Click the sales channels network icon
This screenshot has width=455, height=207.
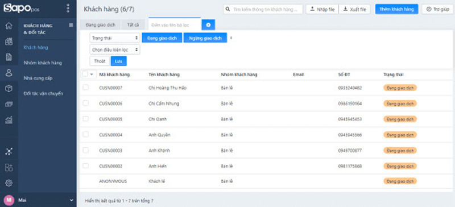point(9,151)
